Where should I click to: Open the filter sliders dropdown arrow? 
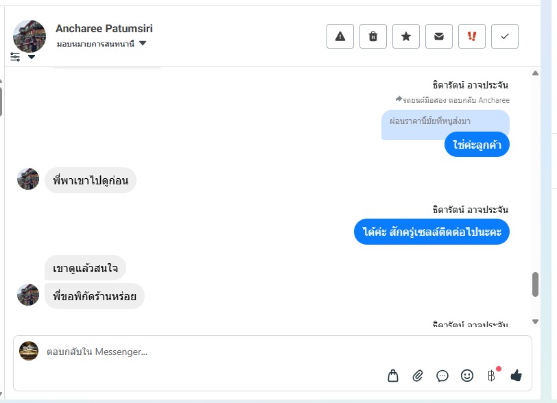coord(32,57)
